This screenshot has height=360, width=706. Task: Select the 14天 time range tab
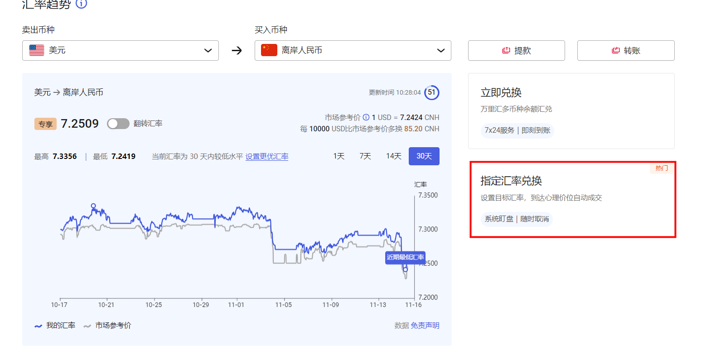(x=393, y=156)
